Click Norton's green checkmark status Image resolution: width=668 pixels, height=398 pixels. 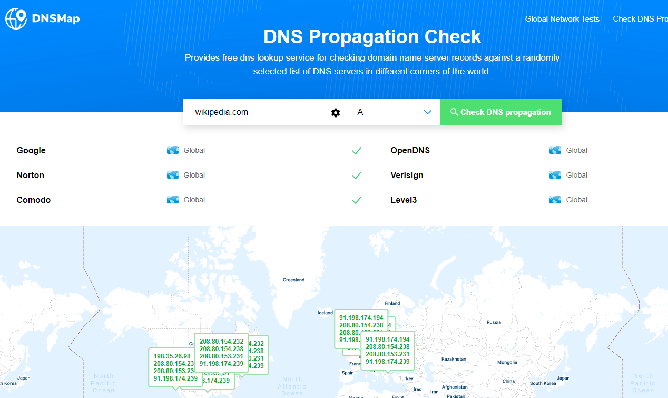point(357,176)
